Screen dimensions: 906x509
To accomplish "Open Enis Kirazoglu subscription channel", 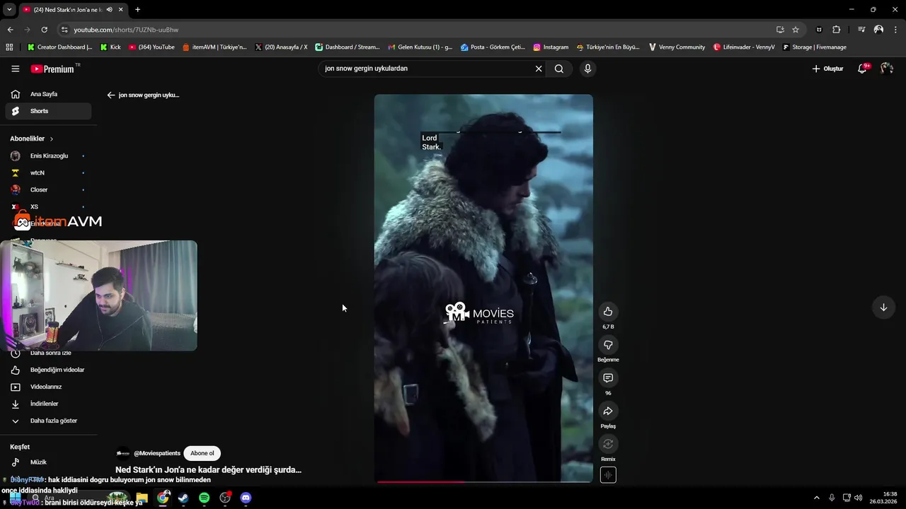I will (x=48, y=156).
